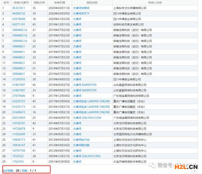Open 31861907 link in class 35 row
The width and height of the screenshot is (202, 174).
tap(19, 90)
